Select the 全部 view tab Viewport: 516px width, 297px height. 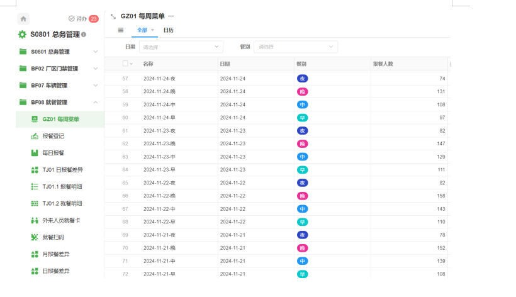pyautogui.click(x=142, y=30)
